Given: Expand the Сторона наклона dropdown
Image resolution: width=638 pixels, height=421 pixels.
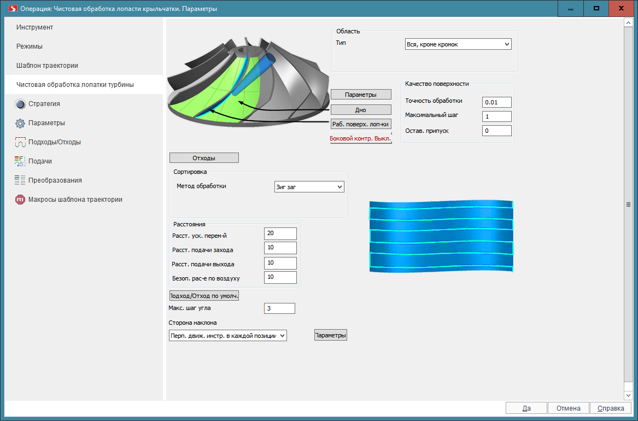Looking at the screenshot, I should [228, 336].
